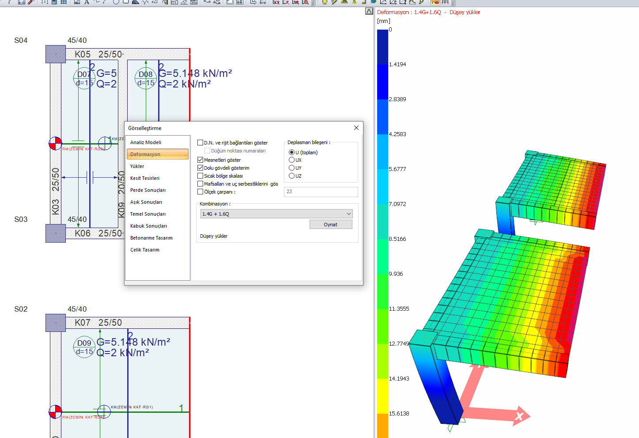Click the D08 slab label circle

coord(146,79)
